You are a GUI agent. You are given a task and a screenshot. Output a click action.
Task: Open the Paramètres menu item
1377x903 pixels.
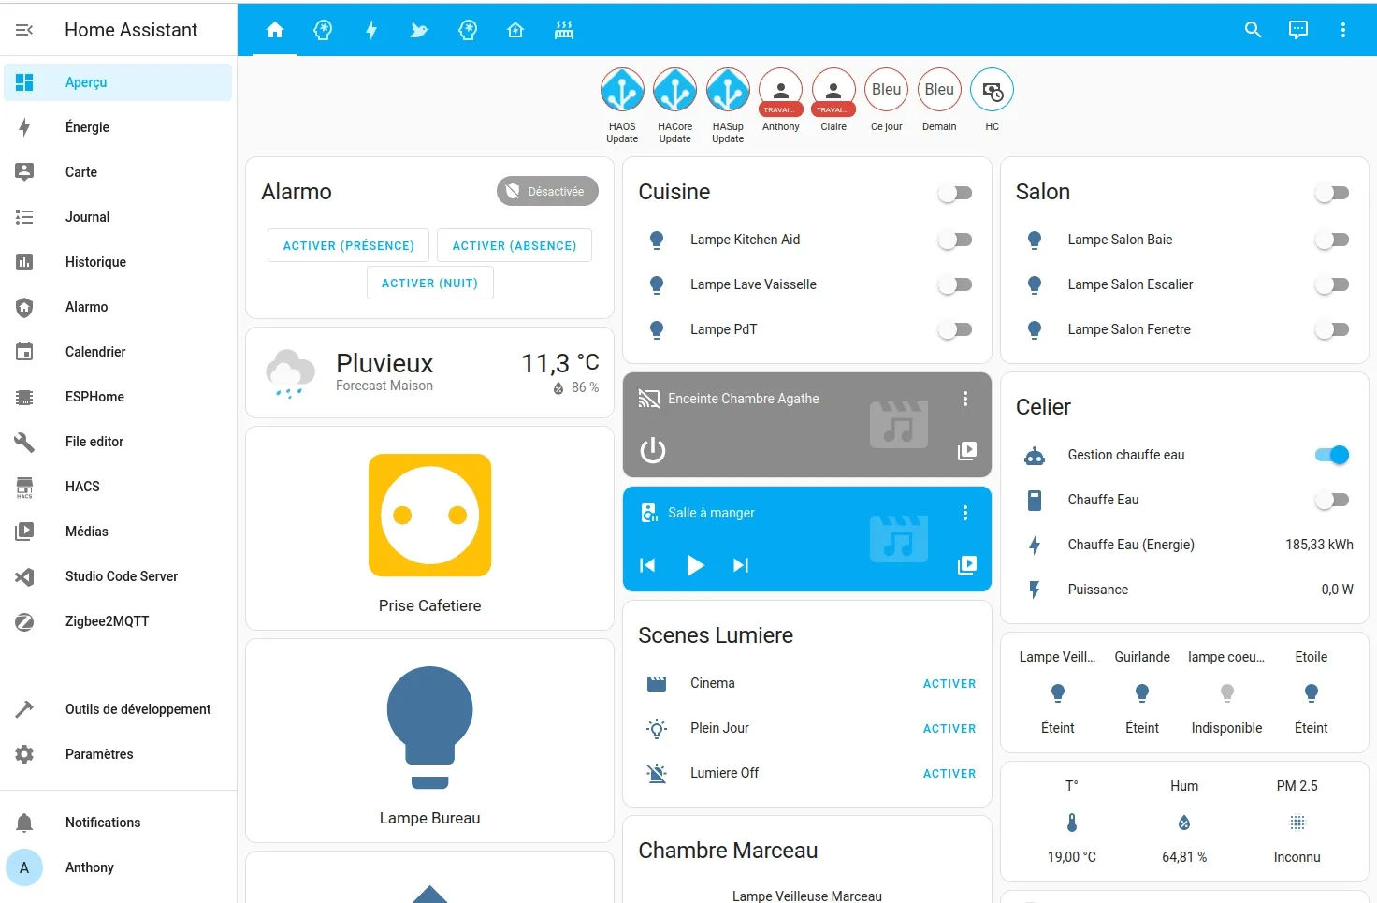coord(99,754)
